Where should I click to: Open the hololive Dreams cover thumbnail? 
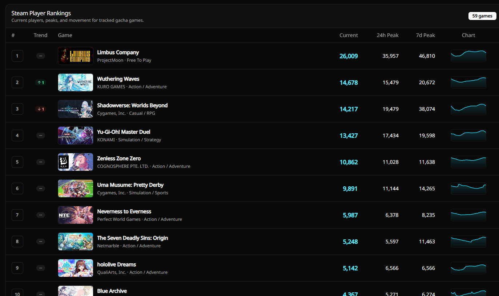point(76,268)
